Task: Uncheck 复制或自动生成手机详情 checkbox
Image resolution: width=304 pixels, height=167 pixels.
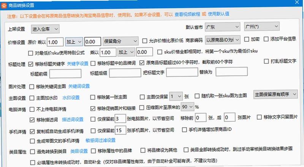Action: [x=32, y=132]
